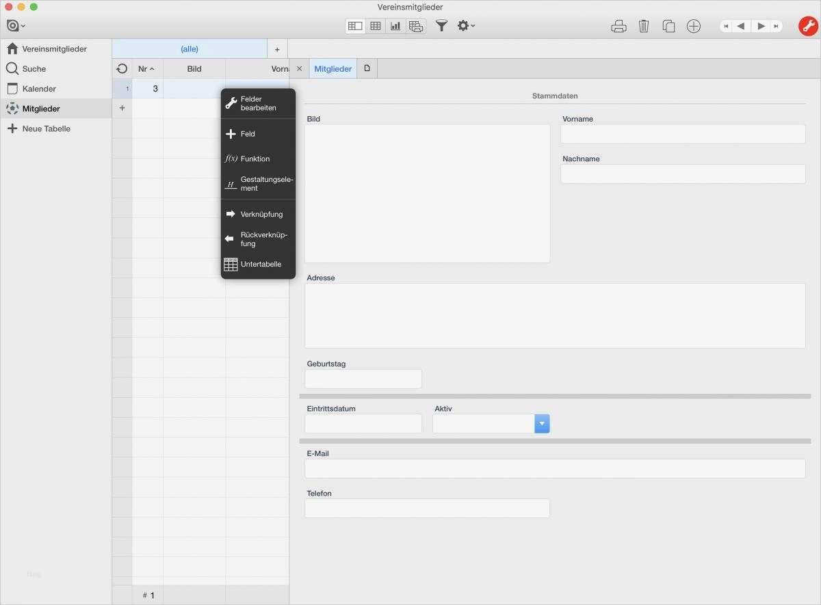Open Vereinsmitglieder home in sidebar
821x605 pixels.
point(55,49)
